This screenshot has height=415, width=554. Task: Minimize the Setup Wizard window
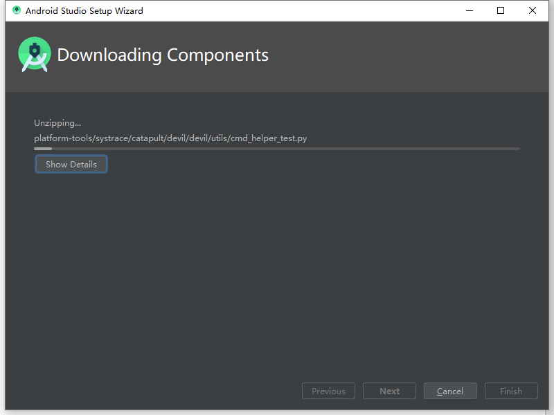(470, 10)
